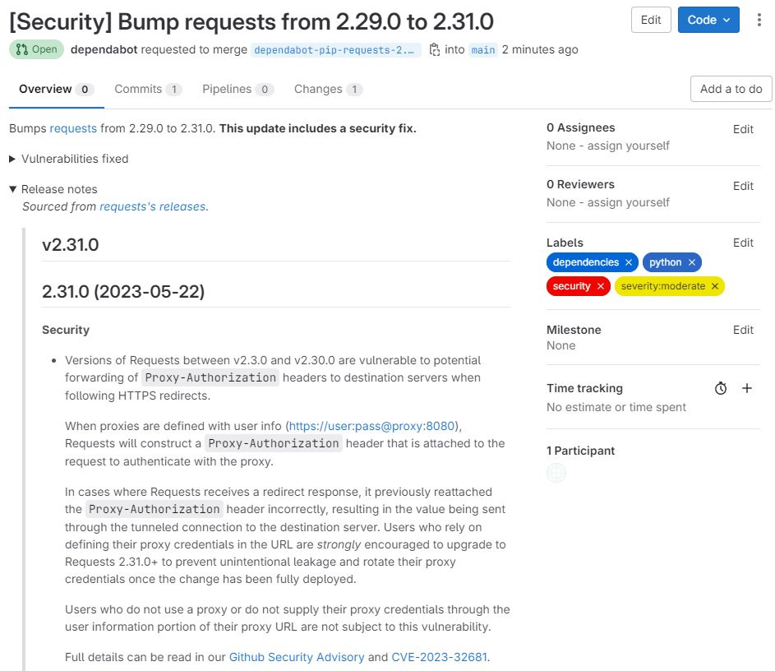Copy source branch name via clipboard icon
Viewport: 775px width, 671px height.
[435, 50]
